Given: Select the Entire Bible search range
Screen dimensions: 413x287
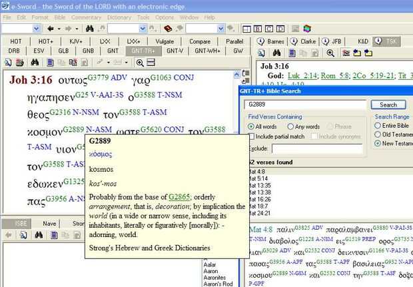Looking at the screenshot, I should click(378, 126).
